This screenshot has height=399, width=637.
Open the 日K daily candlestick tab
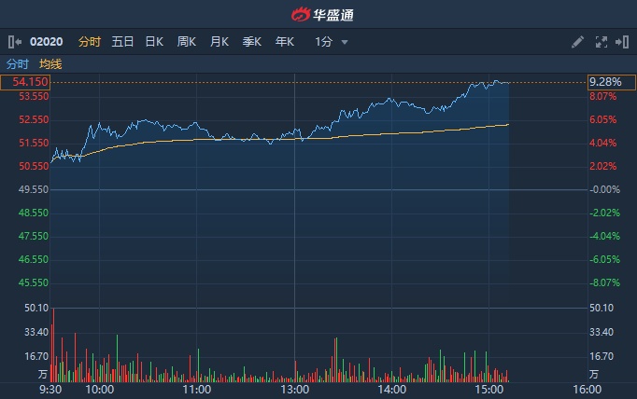pos(154,42)
